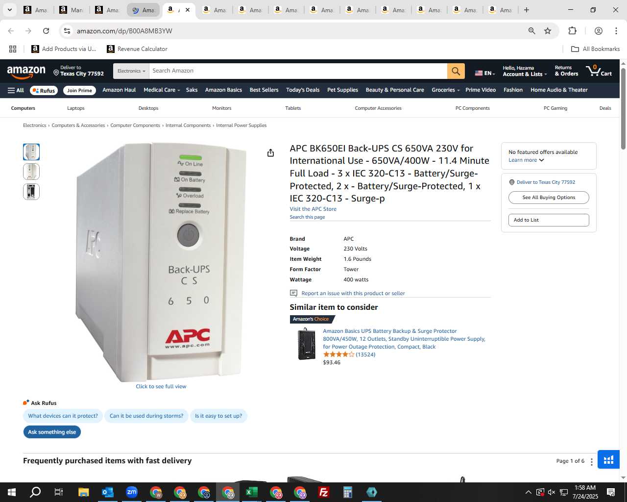Open the tab search dropdown arrow
The height and width of the screenshot is (502, 627).
(9, 10)
